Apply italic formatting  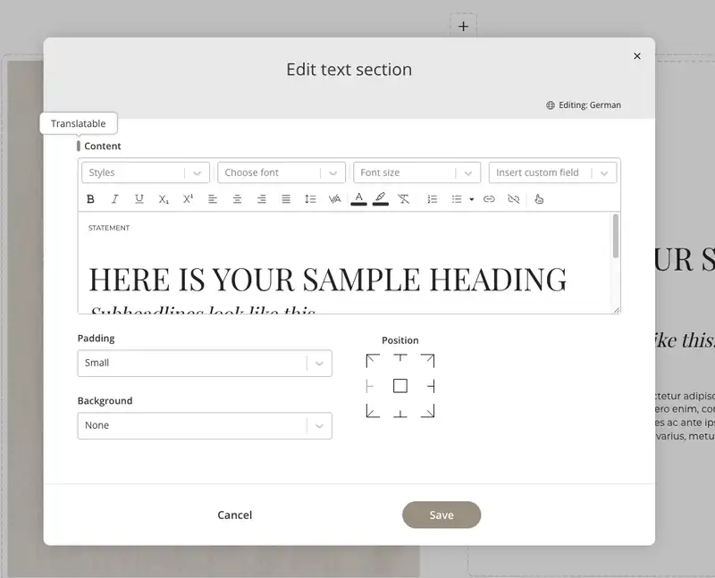coord(115,199)
